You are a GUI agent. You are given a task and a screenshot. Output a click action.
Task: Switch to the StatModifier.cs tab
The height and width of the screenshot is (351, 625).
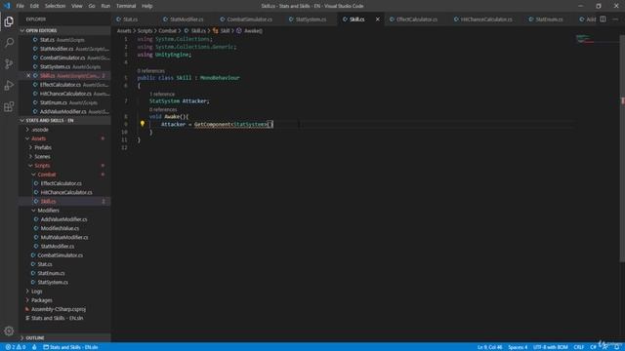click(x=187, y=19)
